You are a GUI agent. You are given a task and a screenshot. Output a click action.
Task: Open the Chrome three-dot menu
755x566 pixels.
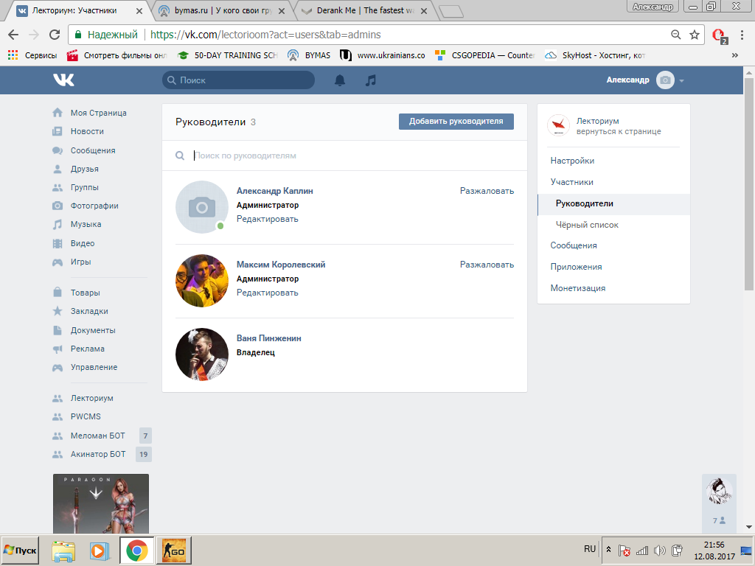pos(742,35)
